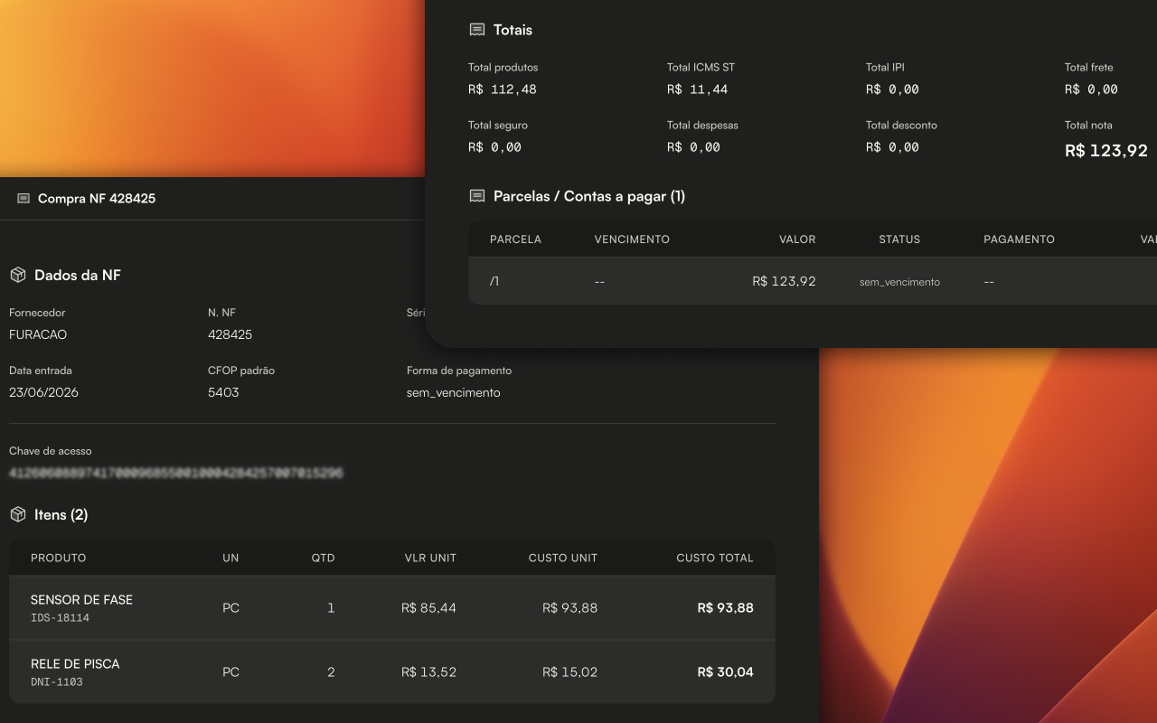This screenshot has width=1157, height=723.
Task: Click the receipt icon beside Totais
Action: [476, 30]
